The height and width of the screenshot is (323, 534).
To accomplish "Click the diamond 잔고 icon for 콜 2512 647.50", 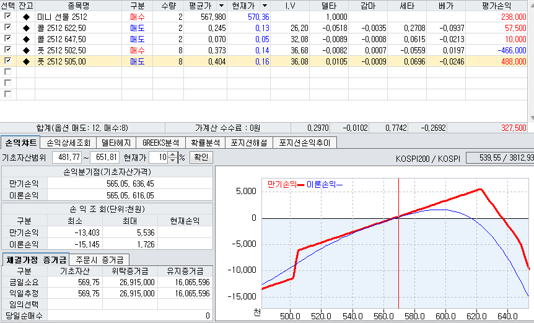I will tap(26, 40).
